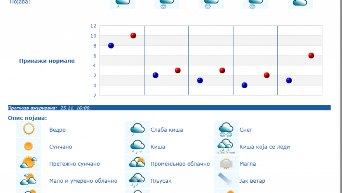Click the Мало и умерено облачно icon
342x193 pixels.
(x=28, y=180)
